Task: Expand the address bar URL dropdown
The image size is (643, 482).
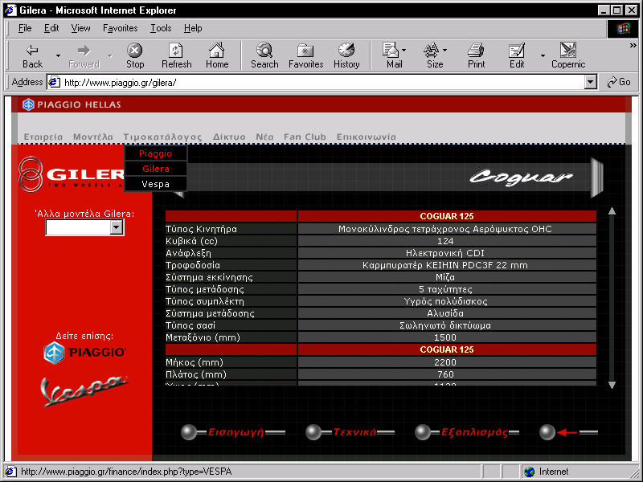Action: 590,83
